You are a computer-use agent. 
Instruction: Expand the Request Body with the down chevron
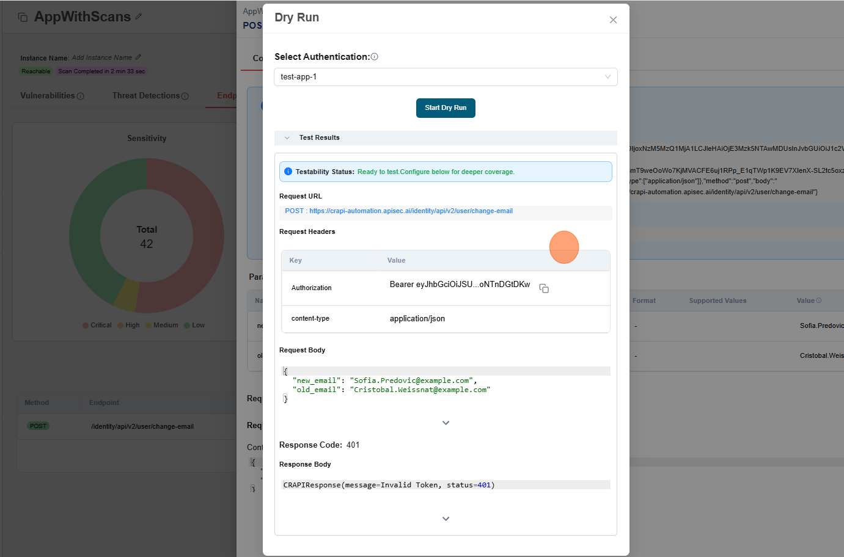click(x=446, y=422)
